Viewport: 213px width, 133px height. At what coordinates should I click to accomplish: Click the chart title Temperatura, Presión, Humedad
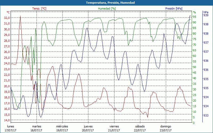[x=106, y=3]
